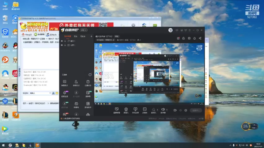Click the platform home tab in game platform window
The image size is (264, 148).
(27, 35)
